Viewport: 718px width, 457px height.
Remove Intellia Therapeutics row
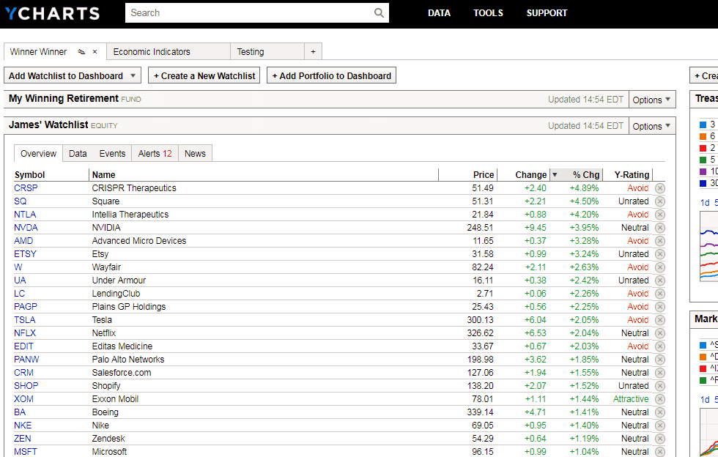tap(660, 215)
